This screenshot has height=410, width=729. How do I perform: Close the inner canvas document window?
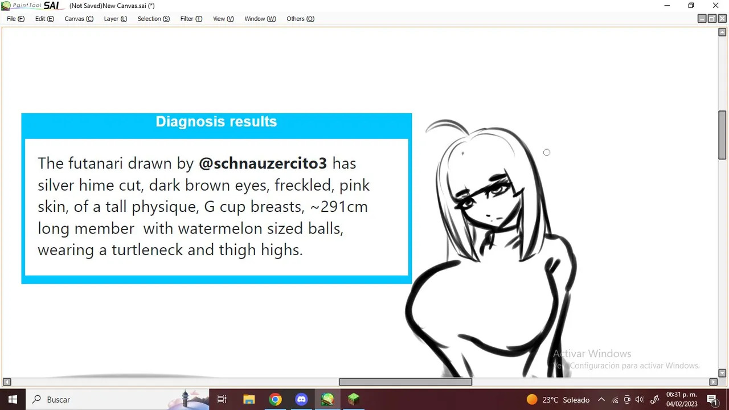click(721, 19)
